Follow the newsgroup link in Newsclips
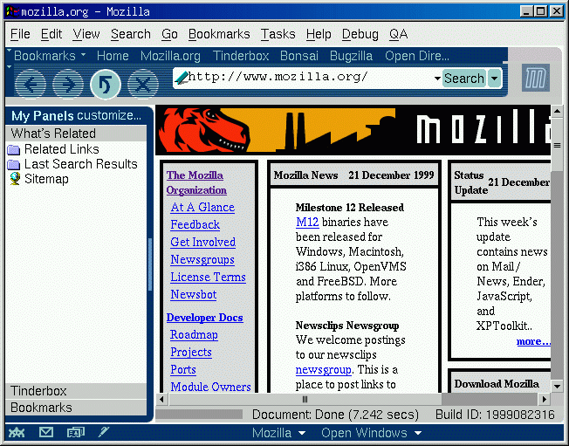Viewport: 569px width, 446px height. click(323, 370)
